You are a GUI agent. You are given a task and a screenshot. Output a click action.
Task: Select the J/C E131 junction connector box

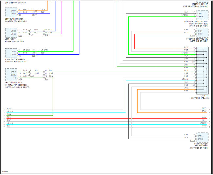pos(203,70)
